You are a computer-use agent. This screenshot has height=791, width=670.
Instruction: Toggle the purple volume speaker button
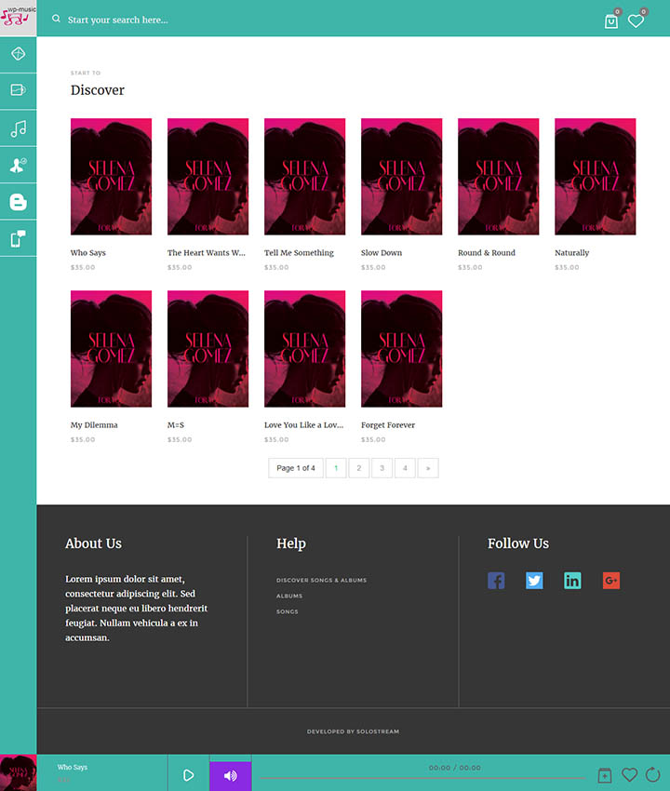231,776
